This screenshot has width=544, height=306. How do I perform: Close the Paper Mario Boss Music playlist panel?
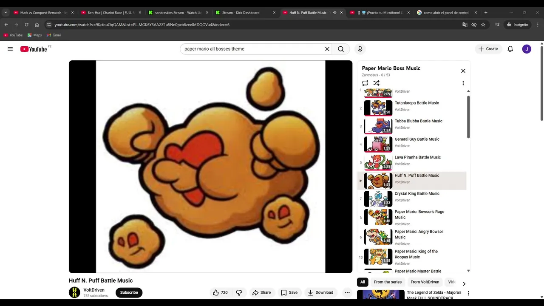point(463,71)
